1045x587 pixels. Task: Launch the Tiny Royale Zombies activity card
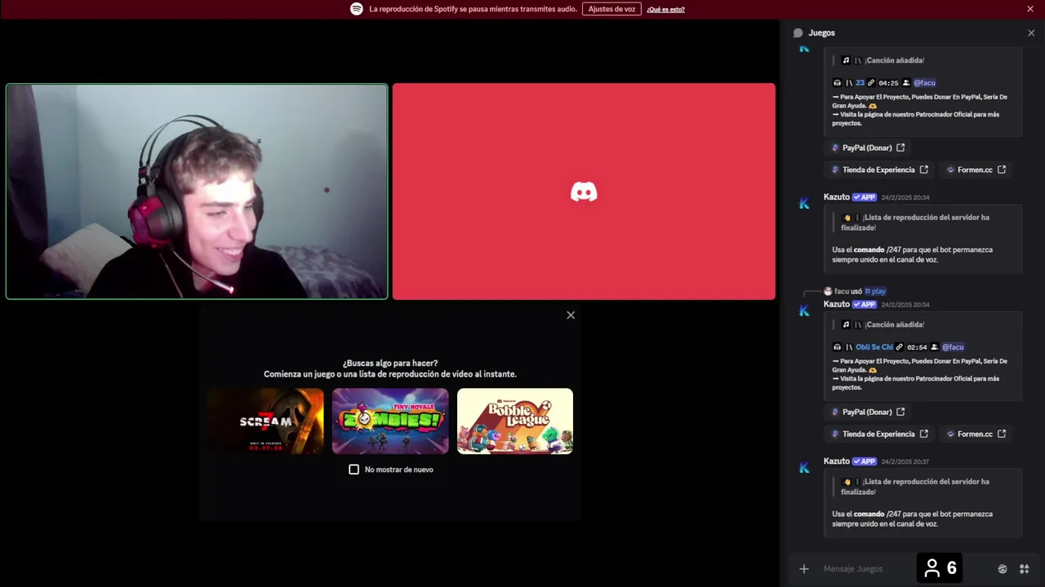(390, 421)
